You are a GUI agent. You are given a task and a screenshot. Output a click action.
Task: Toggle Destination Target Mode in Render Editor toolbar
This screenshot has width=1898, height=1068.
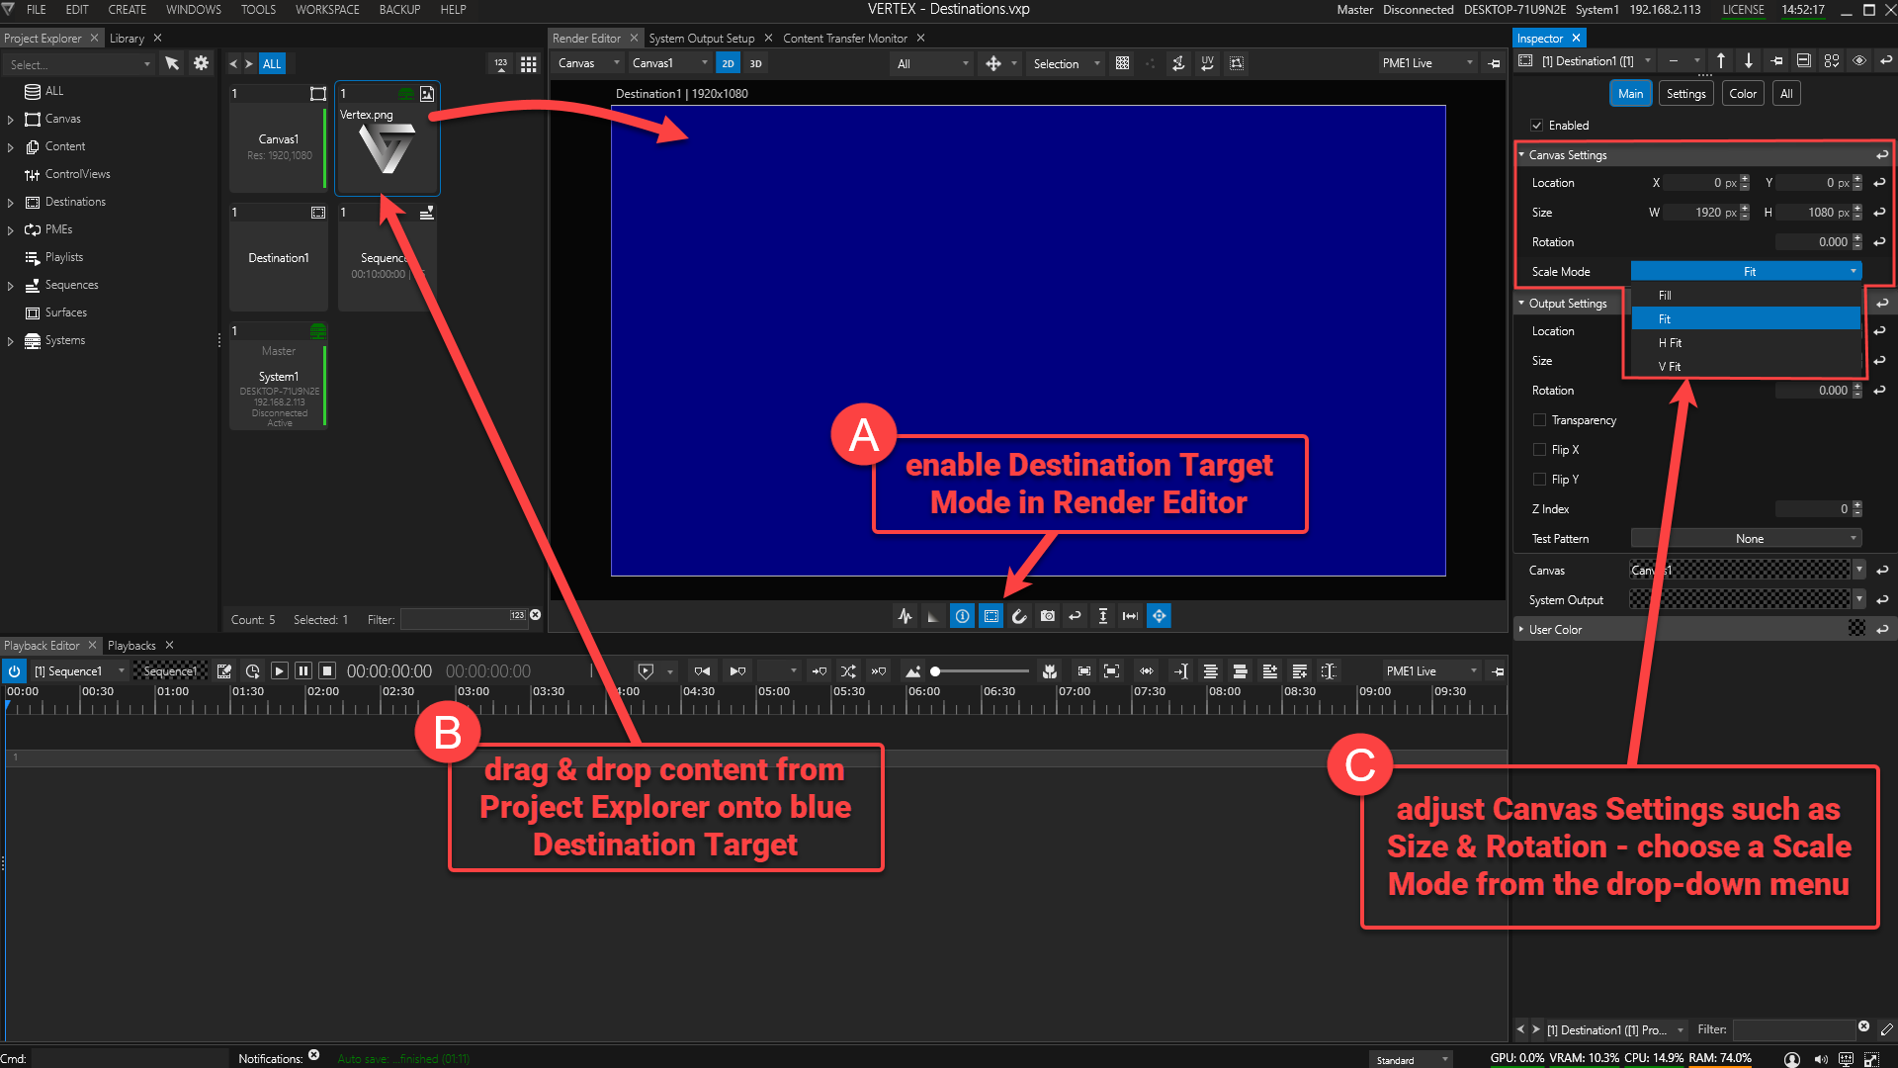tap(991, 615)
